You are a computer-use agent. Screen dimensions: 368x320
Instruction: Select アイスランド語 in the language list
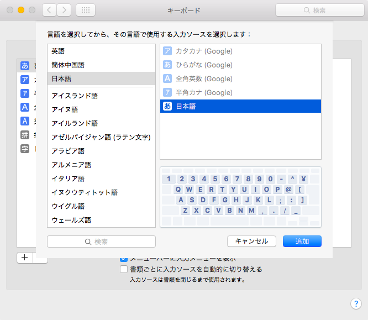[x=101, y=96]
